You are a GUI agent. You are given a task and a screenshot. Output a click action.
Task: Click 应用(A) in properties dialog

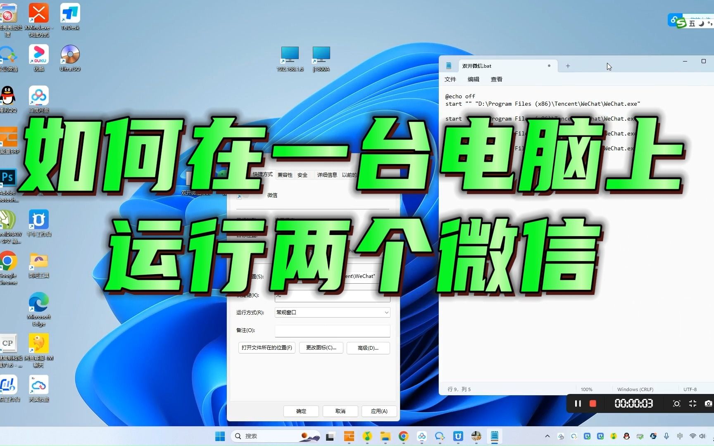tap(379, 411)
